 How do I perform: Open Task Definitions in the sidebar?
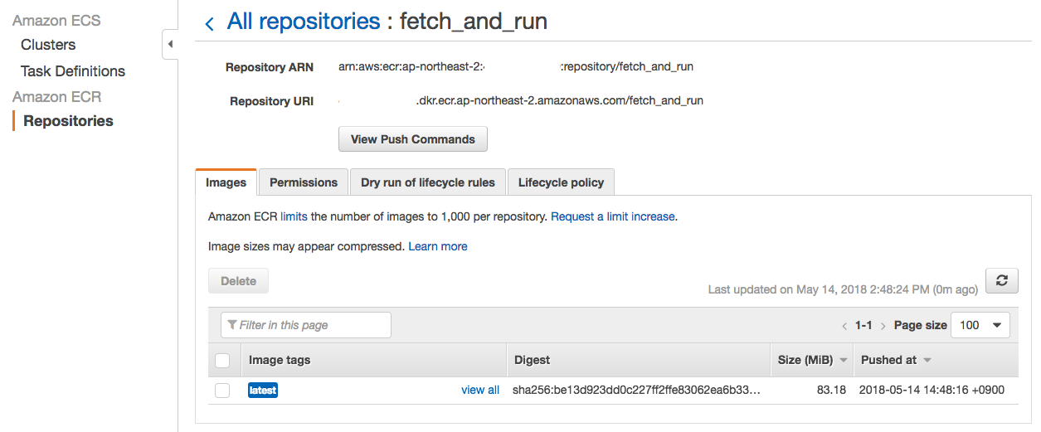coord(73,71)
